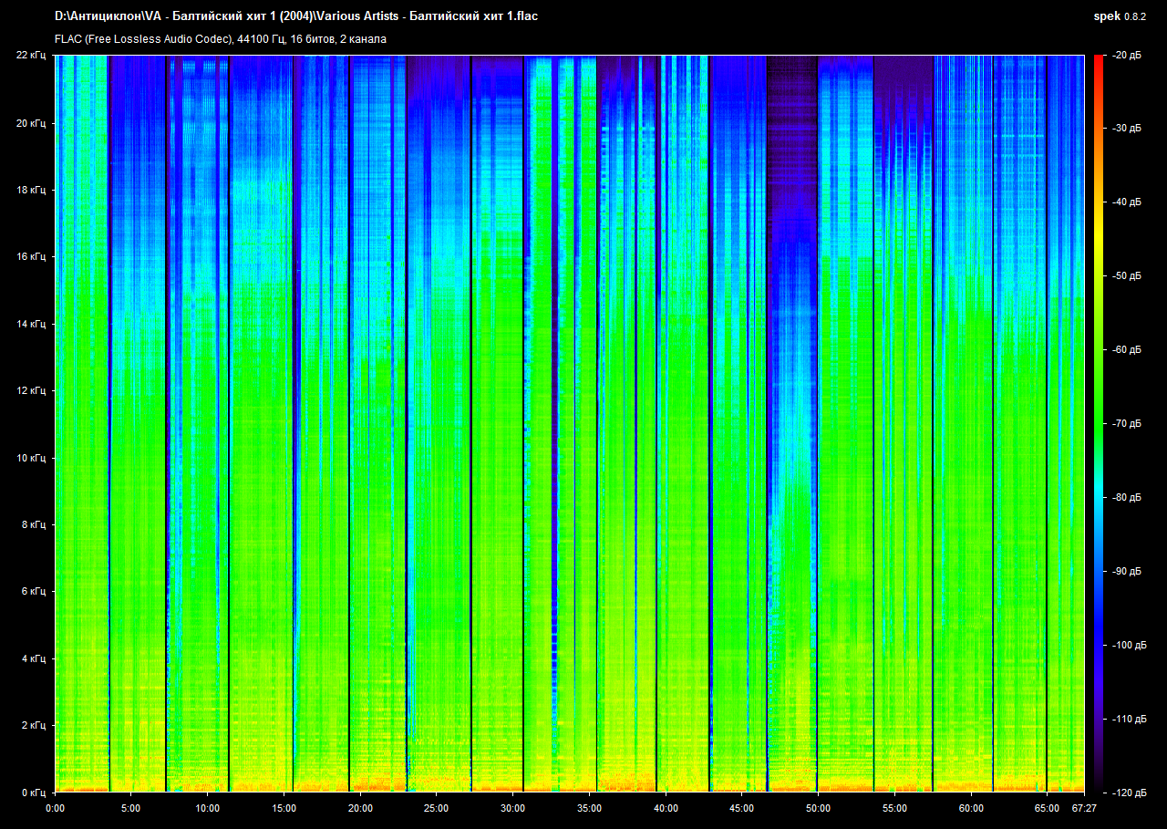Select the 10 кГц axis label
Screen dimensions: 1167x829
point(31,458)
